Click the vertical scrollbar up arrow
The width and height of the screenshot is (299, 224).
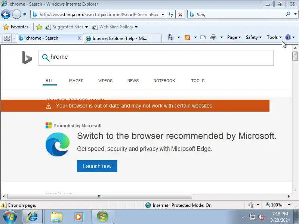click(x=295, y=48)
